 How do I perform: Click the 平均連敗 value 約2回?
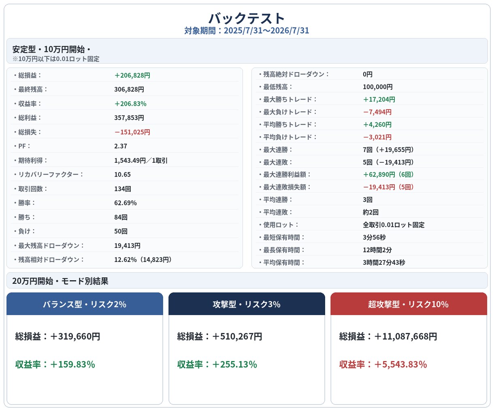(371, 212)
